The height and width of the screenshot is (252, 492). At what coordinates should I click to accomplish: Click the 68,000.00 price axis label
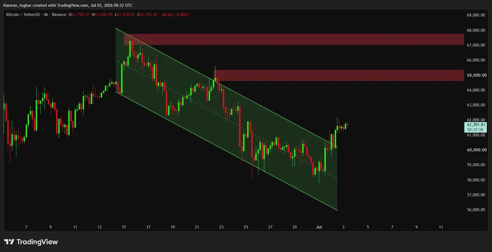pyautogui.click(x=476, y=30)
